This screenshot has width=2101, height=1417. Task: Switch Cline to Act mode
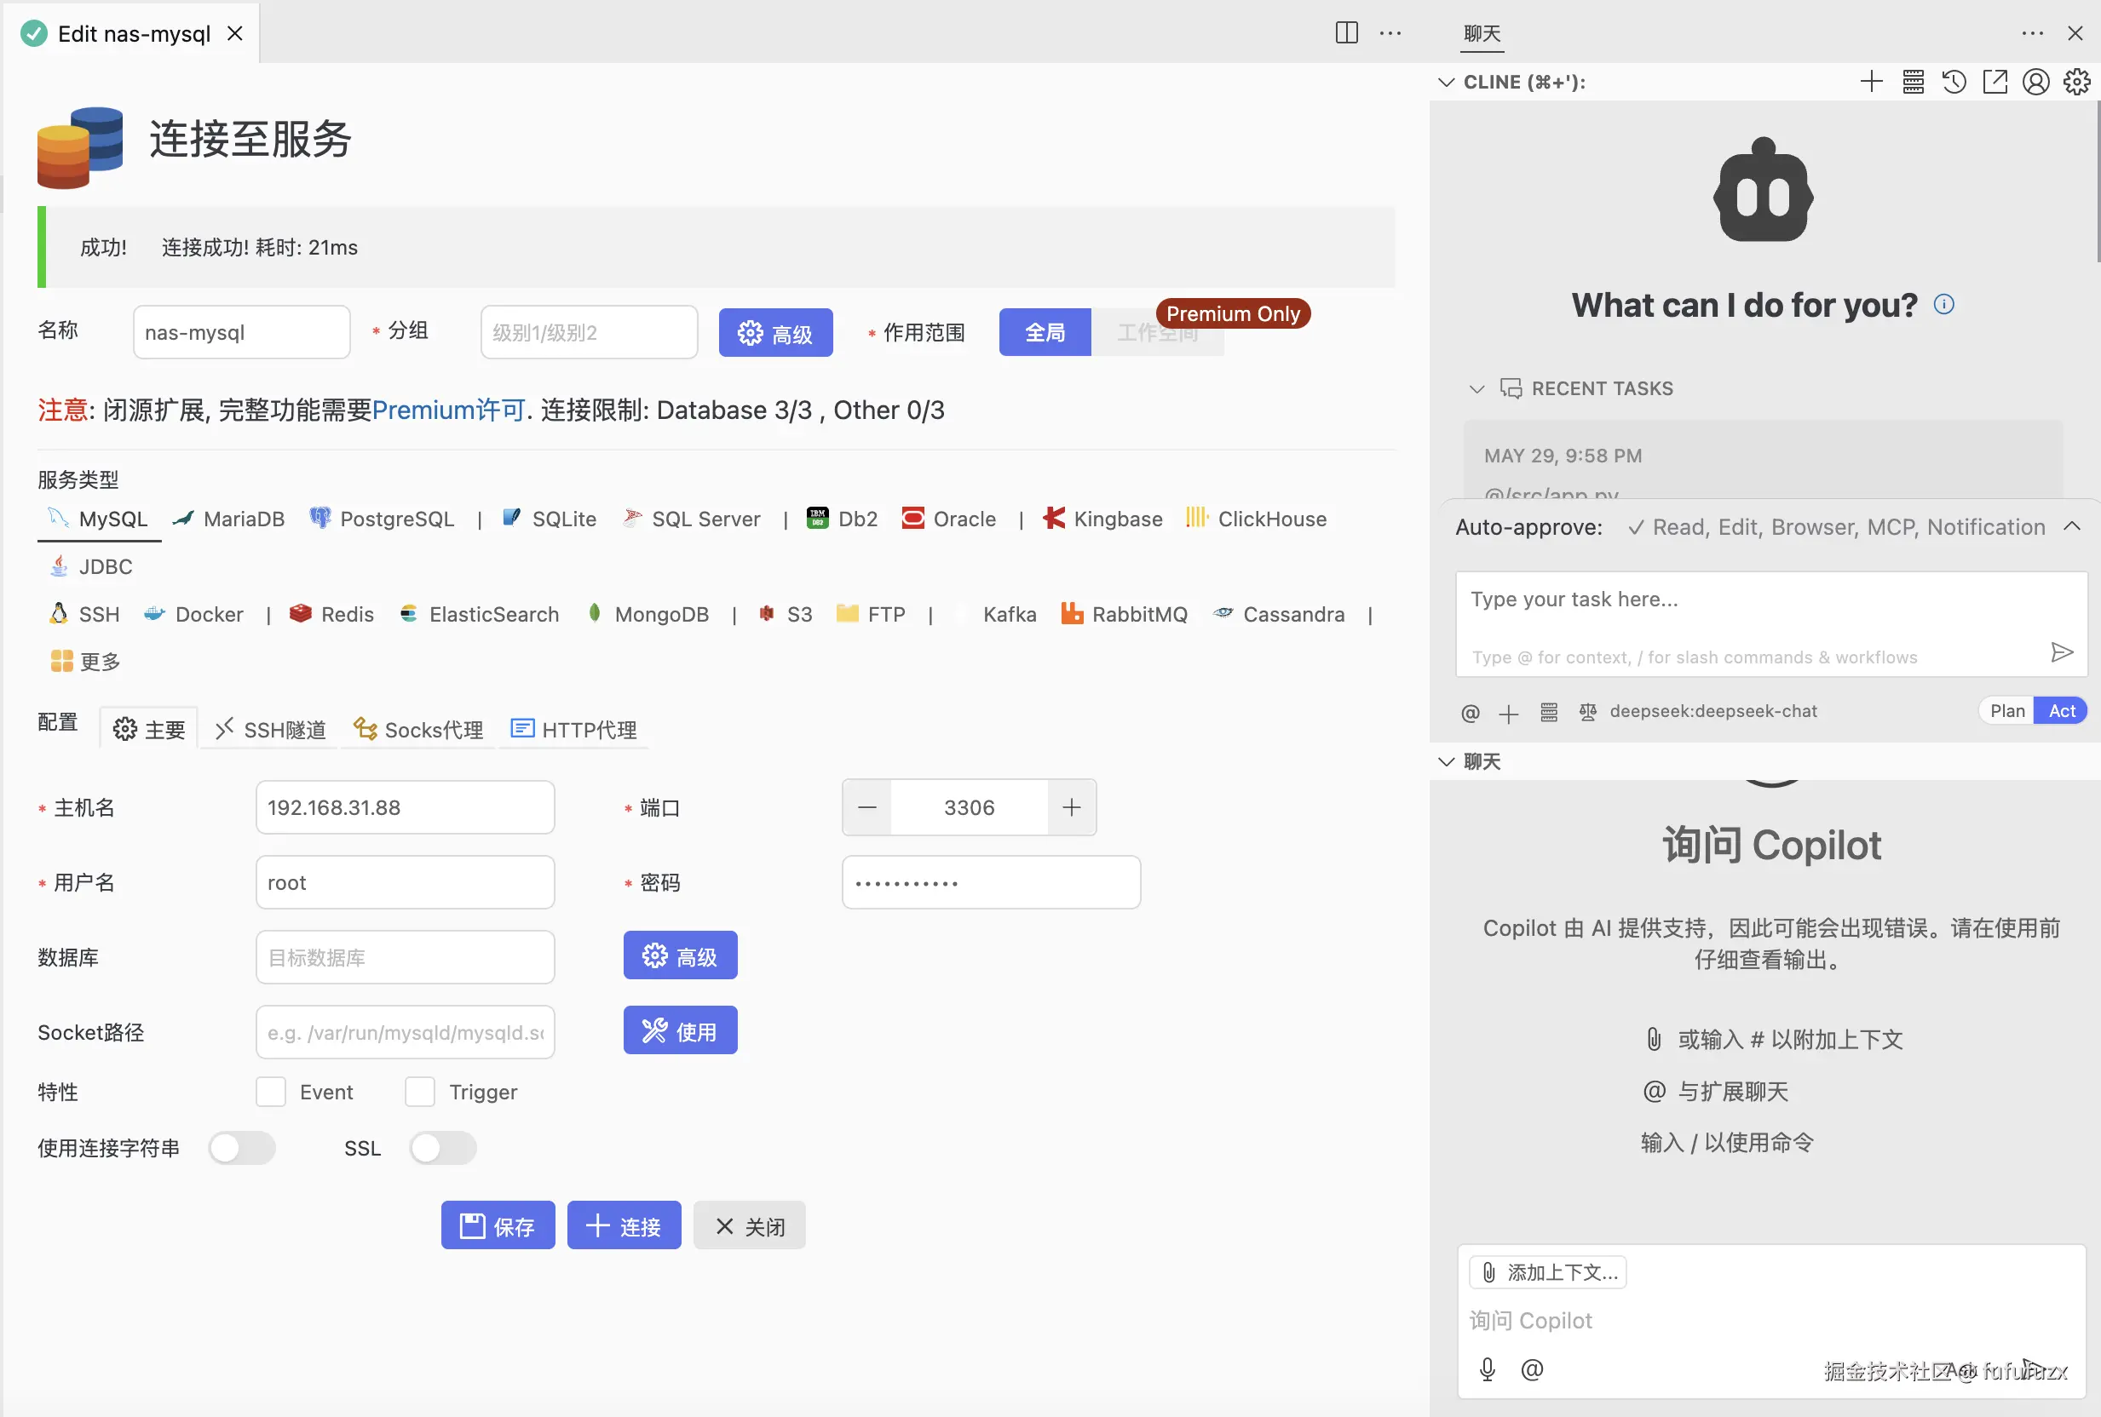point(2061,711)
